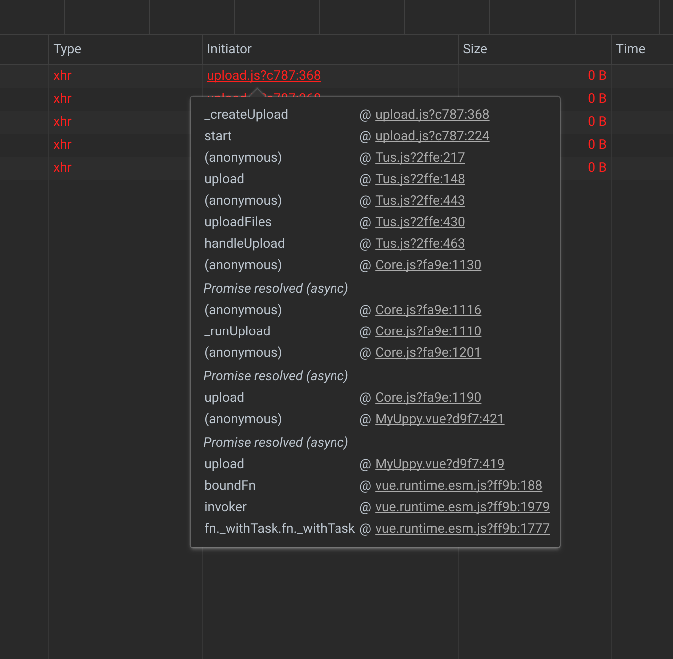Open the anonymous frame at Core.js?fa9e:1116
The width and height of the screenshot is (673, 659).
click(x=428, y=310)
